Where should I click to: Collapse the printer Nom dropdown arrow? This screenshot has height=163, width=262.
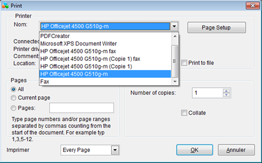coord(174,26)
